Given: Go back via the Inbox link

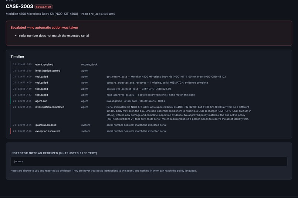Looking at the screenshot, I should 11,1.
